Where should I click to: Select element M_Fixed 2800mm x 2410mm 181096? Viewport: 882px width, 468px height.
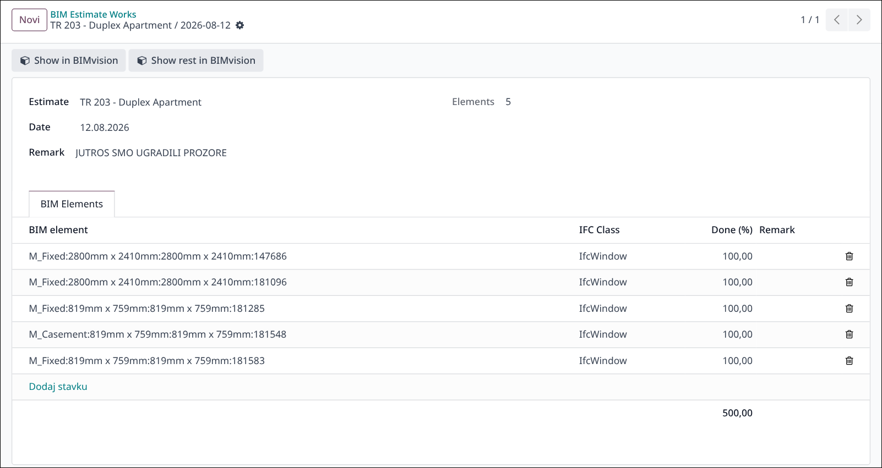pos(158,282)
